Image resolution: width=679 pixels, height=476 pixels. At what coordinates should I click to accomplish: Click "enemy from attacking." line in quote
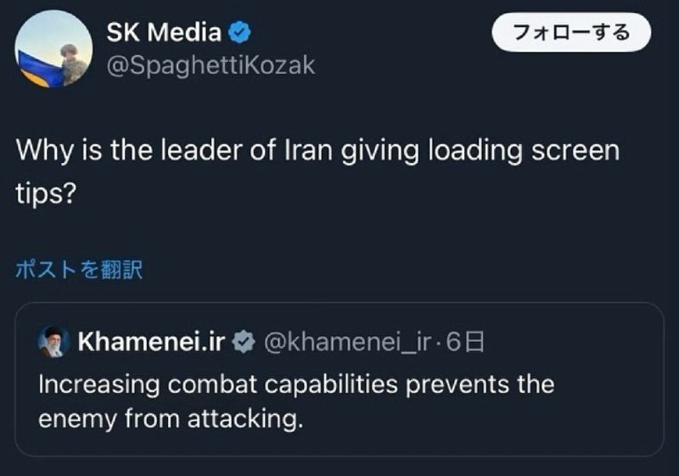171,419
